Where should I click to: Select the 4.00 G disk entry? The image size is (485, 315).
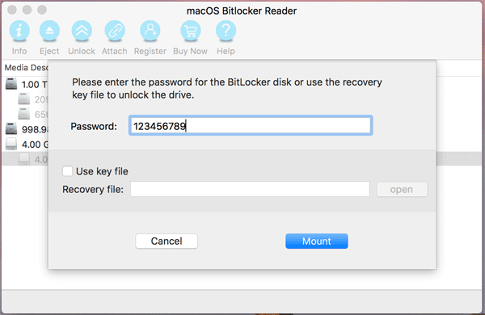click(26, 144)
